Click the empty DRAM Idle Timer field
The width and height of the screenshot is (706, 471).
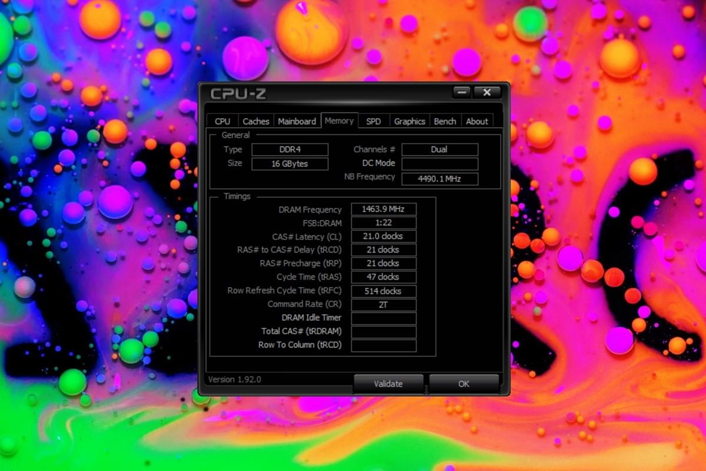pos(384,318)
